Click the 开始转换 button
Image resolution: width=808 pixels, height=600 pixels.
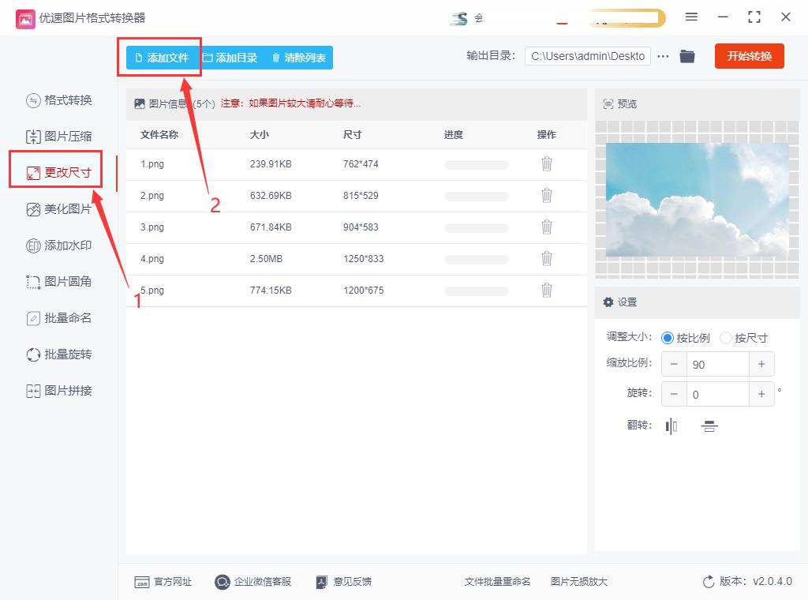tap(749, 56)
